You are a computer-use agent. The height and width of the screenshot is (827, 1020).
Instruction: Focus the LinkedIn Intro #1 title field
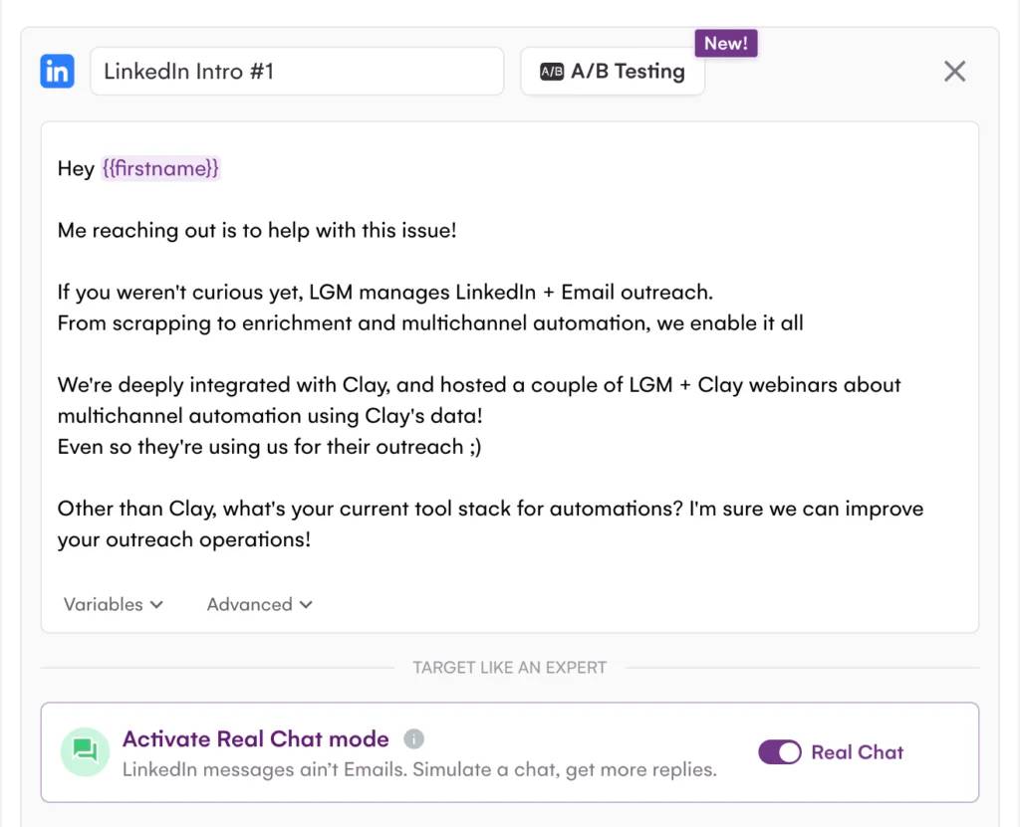(x=297, y=72)
